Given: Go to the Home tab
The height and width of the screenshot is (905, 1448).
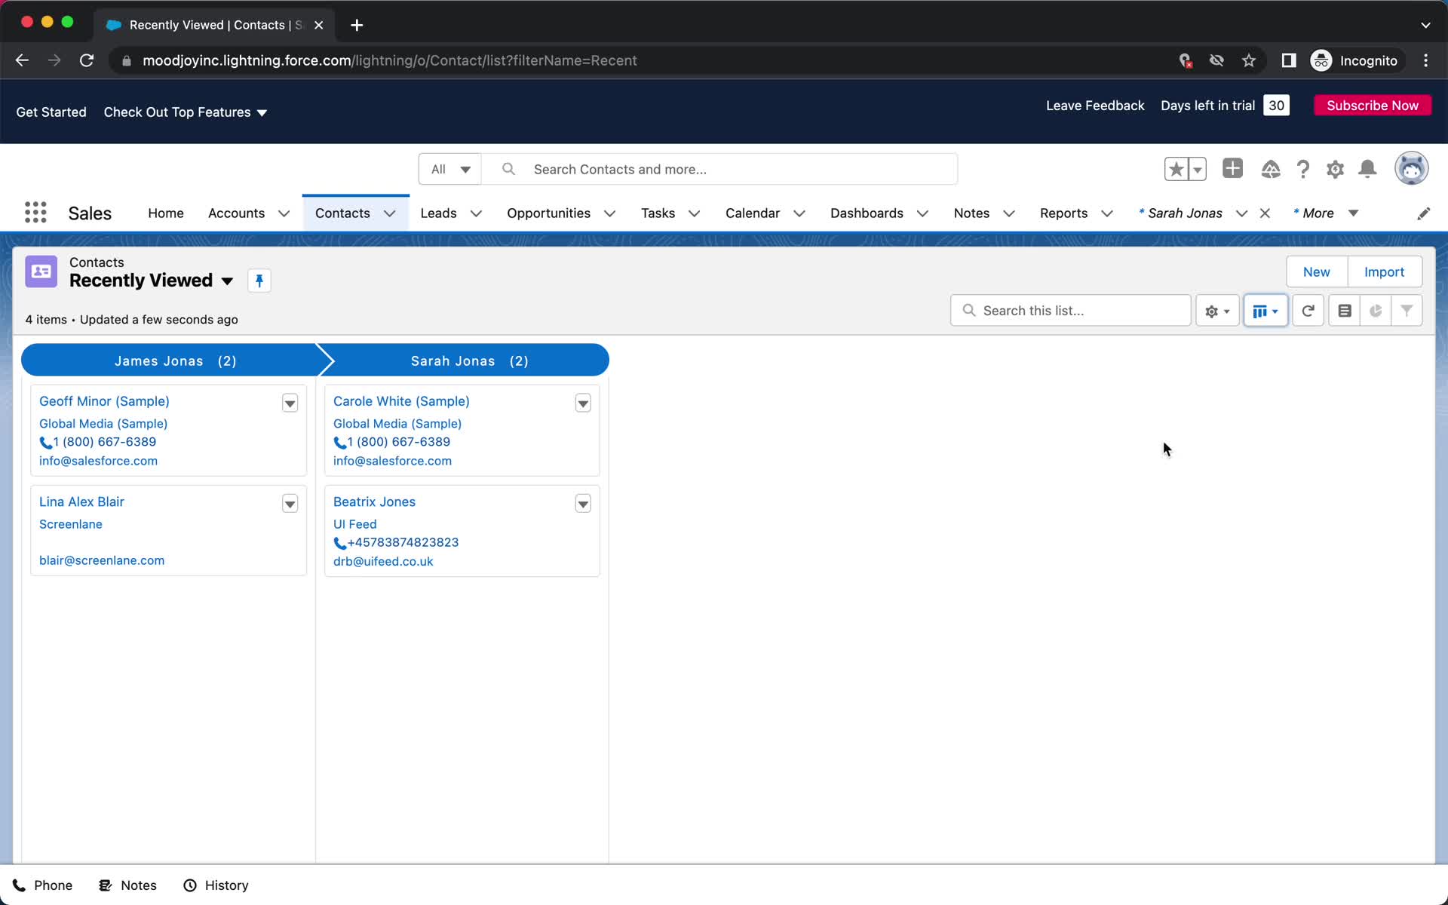Looking at the screenshot, I should pyautogui.click(x=166, y=213).
